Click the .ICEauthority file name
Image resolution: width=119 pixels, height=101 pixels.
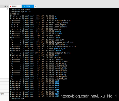(x=62, y=44)
